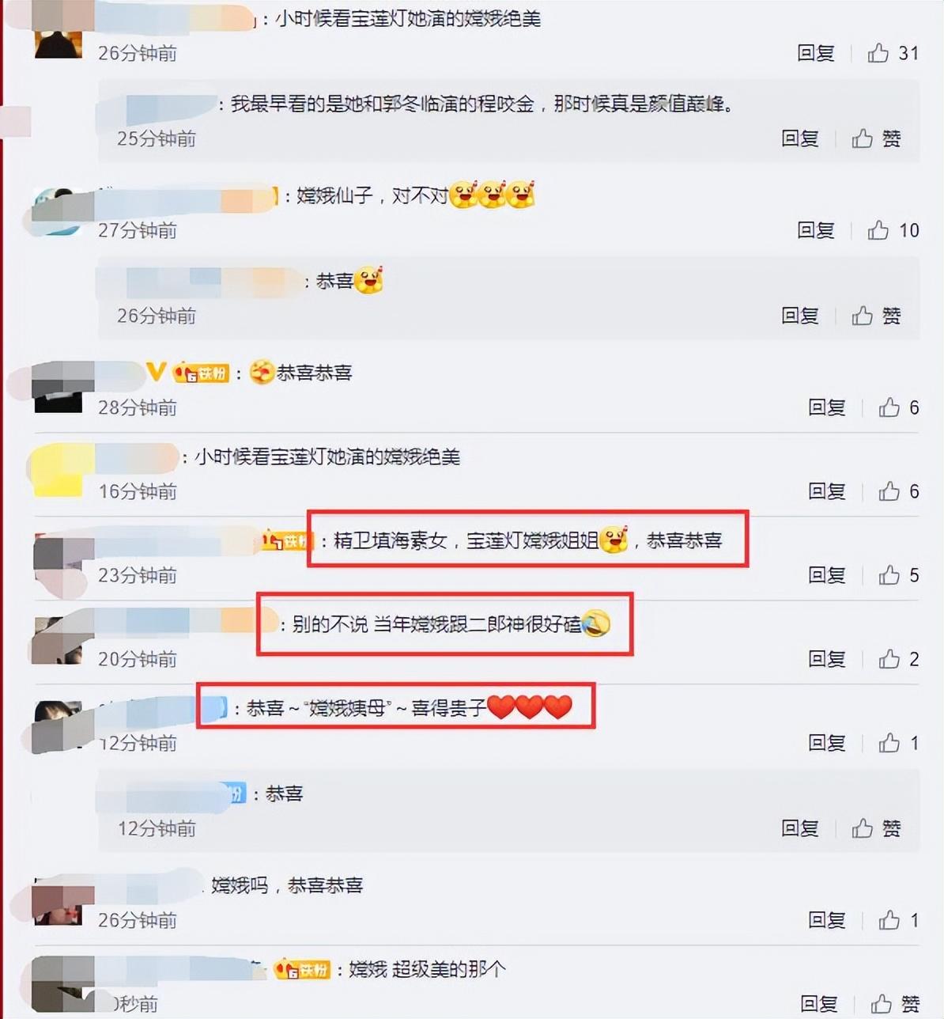Click thumbs-up on the 25分钟前 reply
944x1019 pixels.
pos(863,138)
